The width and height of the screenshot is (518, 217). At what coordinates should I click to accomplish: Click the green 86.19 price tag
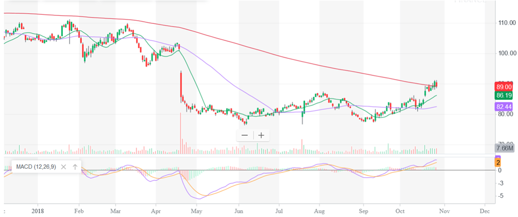point(503,96)
